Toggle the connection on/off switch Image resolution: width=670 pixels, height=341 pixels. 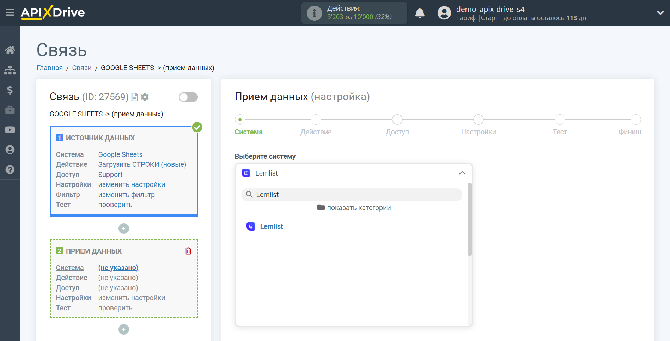pos(188,97)
